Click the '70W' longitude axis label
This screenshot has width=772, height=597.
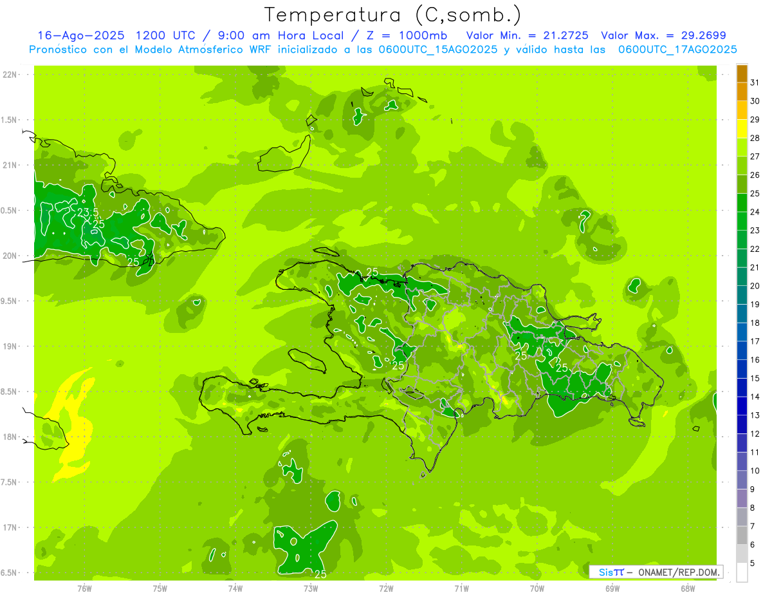point(537,589)
